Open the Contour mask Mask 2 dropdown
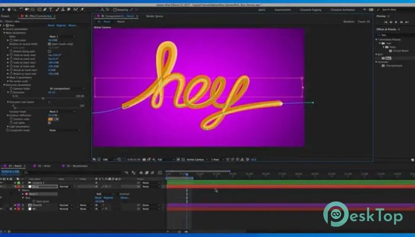The image size is (415, 237). point(62,111)
